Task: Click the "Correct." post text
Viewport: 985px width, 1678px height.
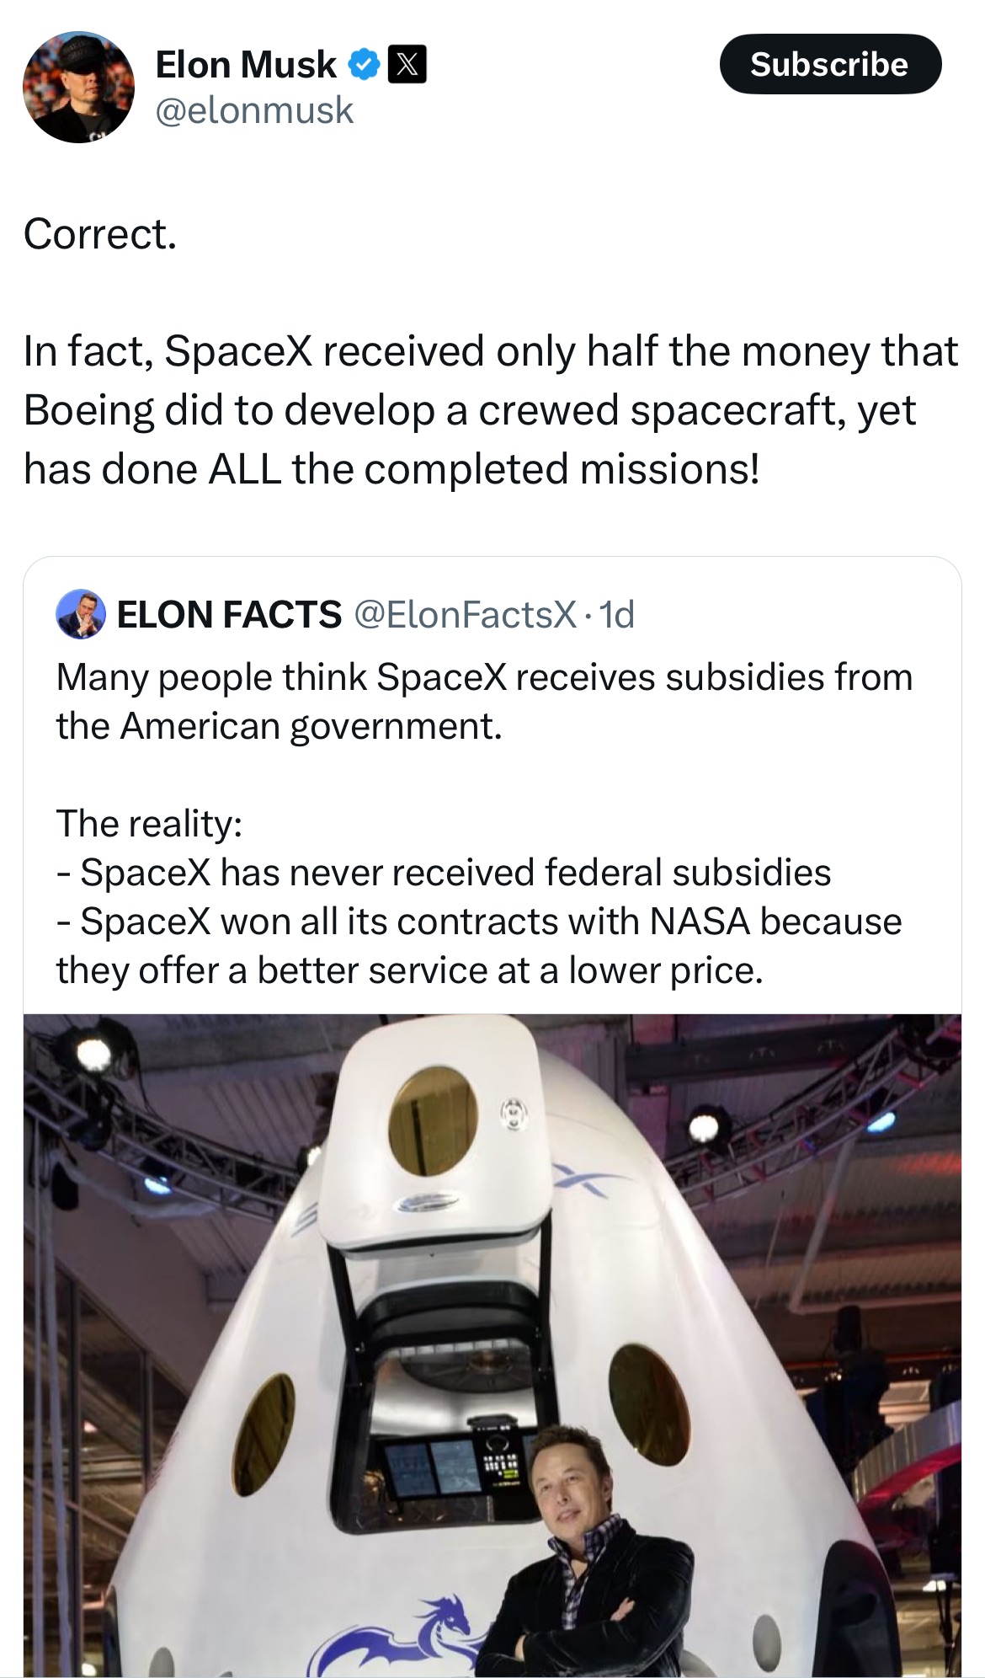Action: (x=100, y=234)
